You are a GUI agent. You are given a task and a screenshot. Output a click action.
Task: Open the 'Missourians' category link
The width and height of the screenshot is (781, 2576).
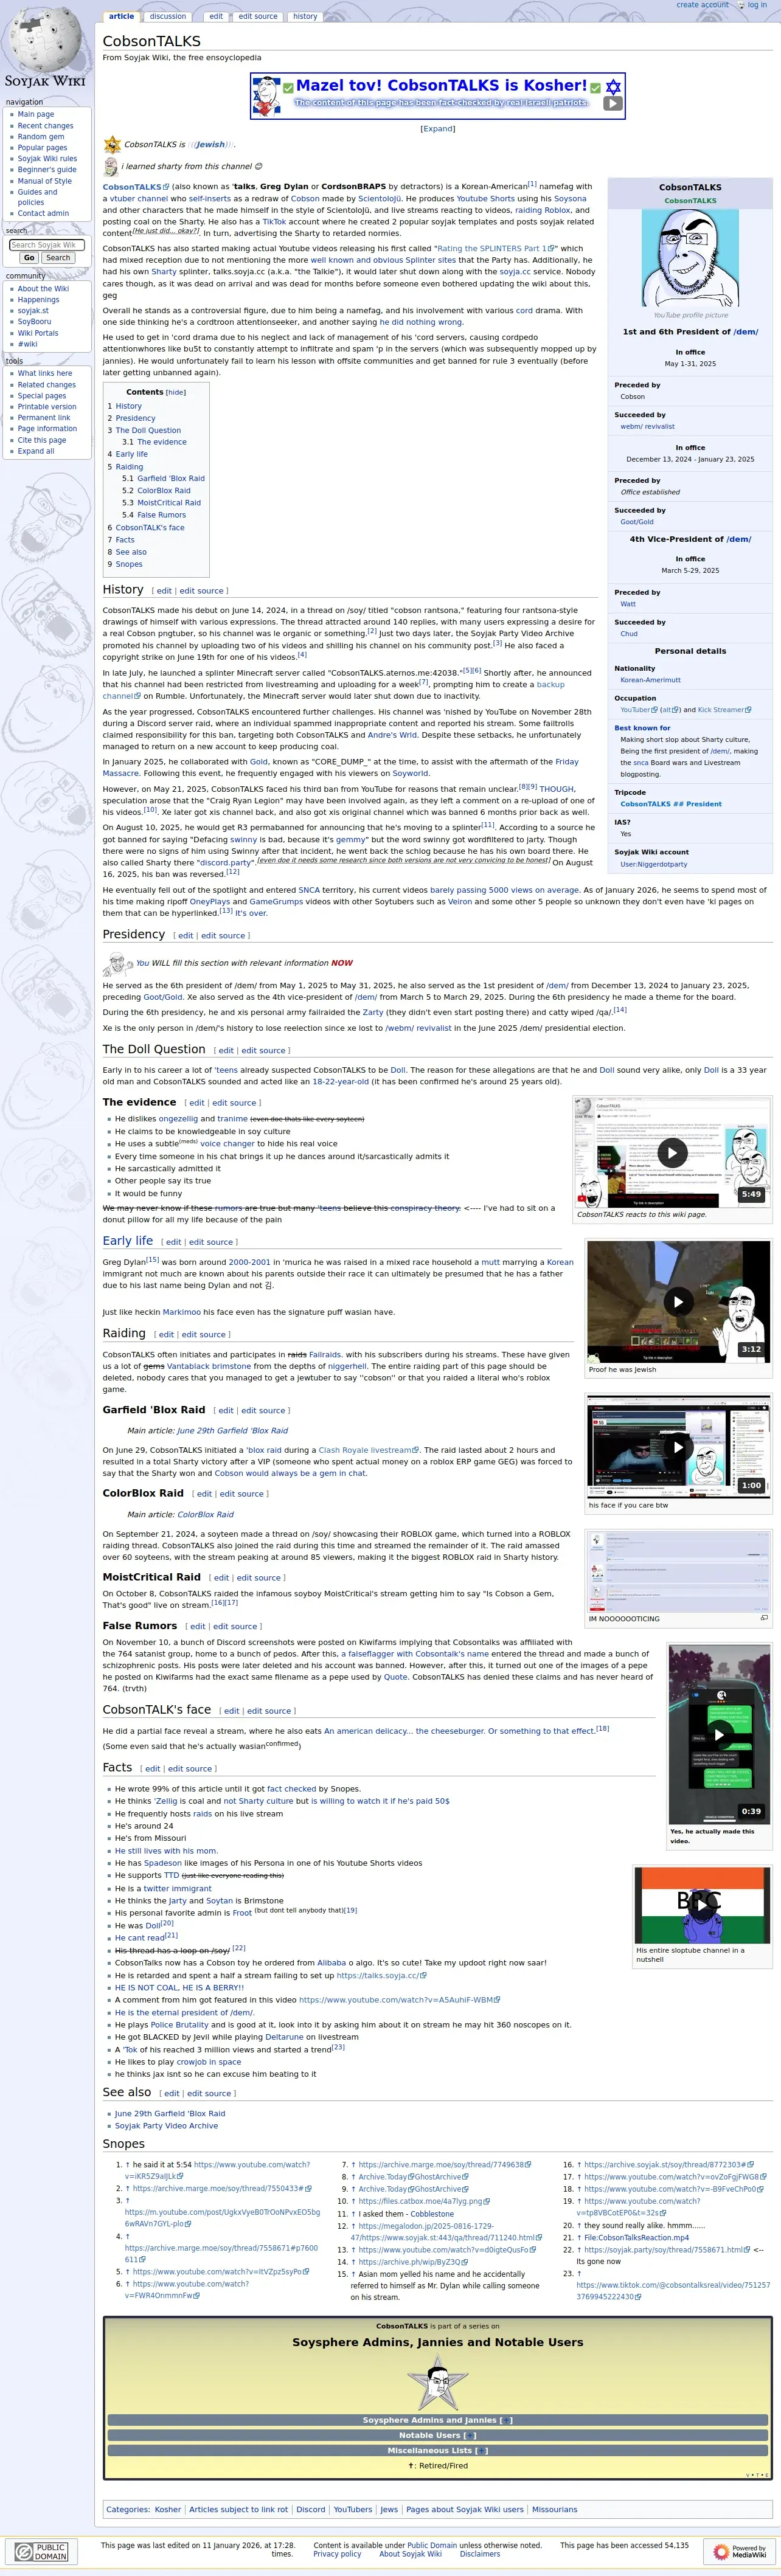click(x=554, y=2509)
